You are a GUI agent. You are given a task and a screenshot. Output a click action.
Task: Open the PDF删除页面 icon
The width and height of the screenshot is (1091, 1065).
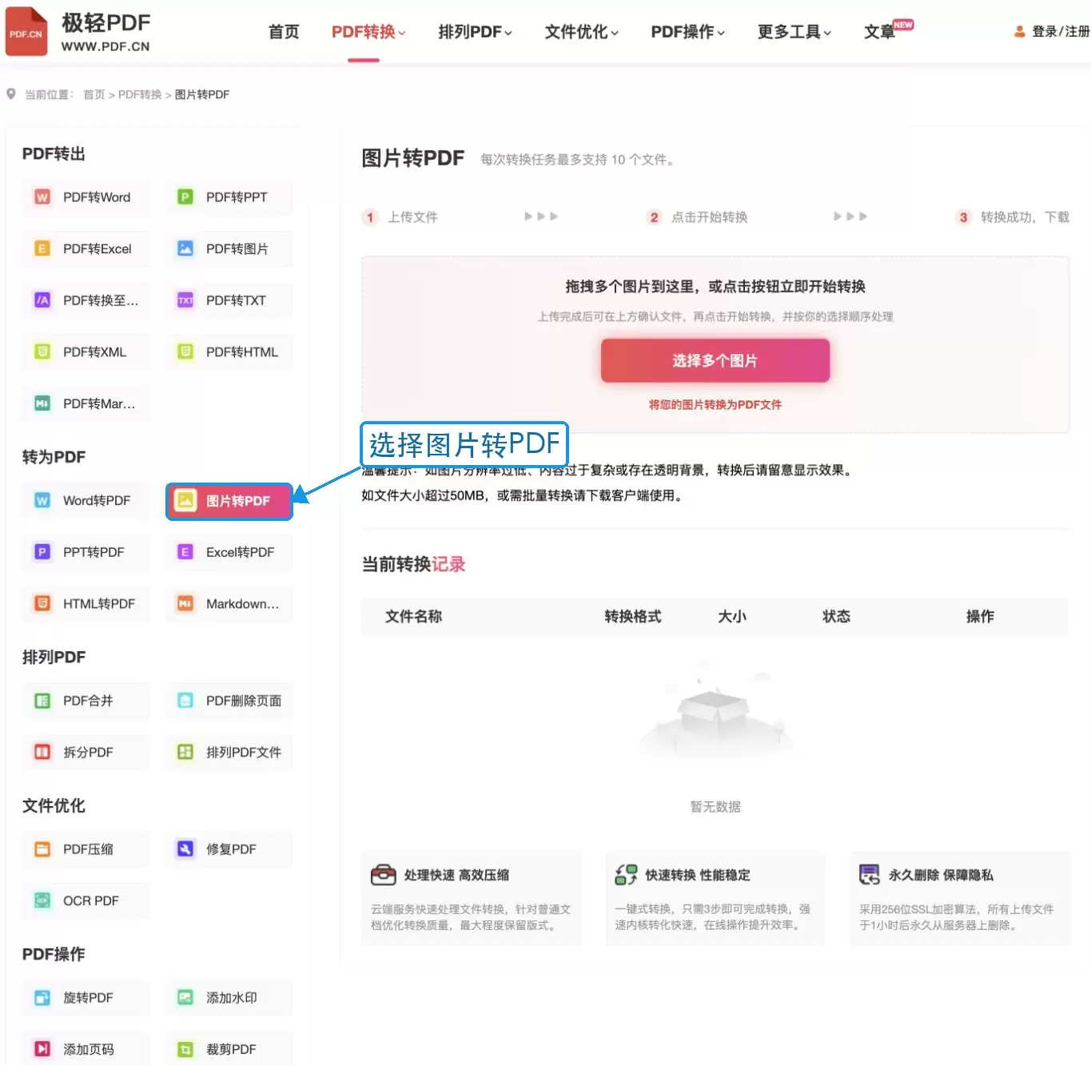click(185, 701)
